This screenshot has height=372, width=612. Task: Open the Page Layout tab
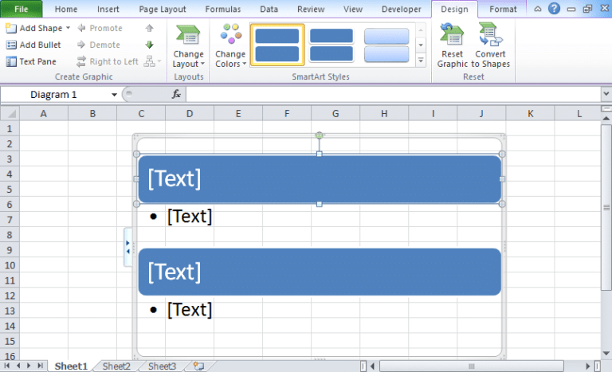163,9
